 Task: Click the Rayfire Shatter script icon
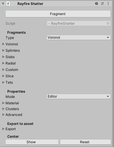[8, 4]
